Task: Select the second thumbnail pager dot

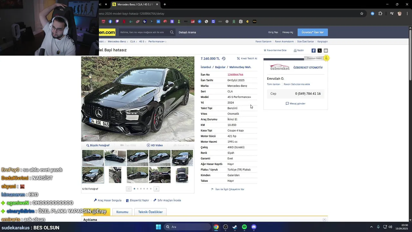Action: [137, 189]
